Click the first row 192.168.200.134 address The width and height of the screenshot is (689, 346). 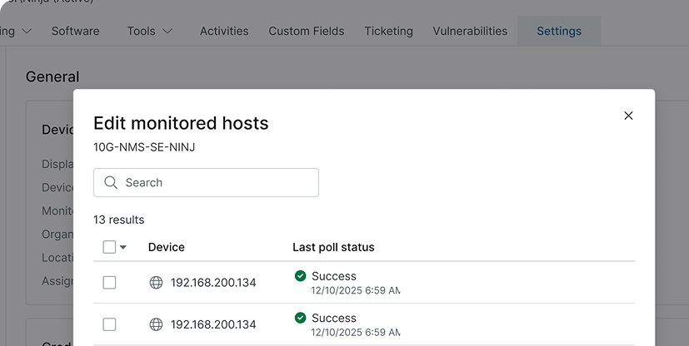[x=213, y=283]
